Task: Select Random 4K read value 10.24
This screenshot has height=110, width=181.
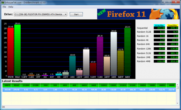Action: [173, 40]
